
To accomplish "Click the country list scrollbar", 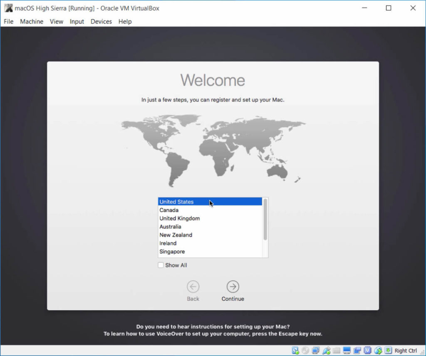I will (265, 220).
